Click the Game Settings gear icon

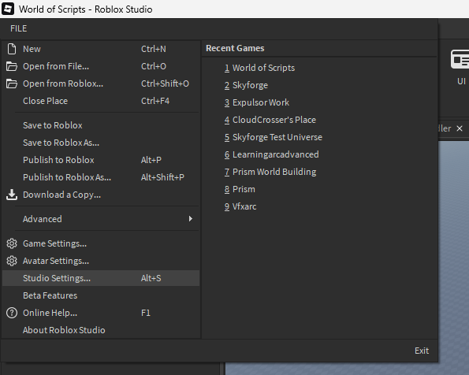pyautogui.click(x=12, y=243)
